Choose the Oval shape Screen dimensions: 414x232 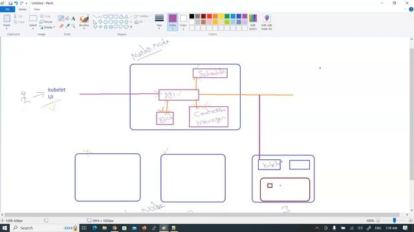[105, 17]
